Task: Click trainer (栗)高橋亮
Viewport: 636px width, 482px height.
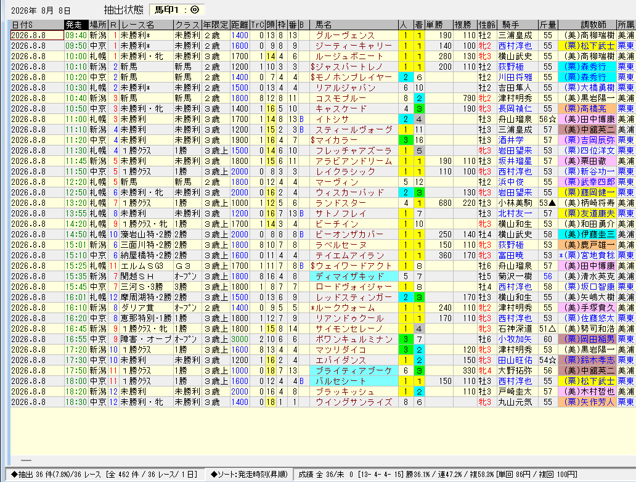Action: [x=587, y=108]
